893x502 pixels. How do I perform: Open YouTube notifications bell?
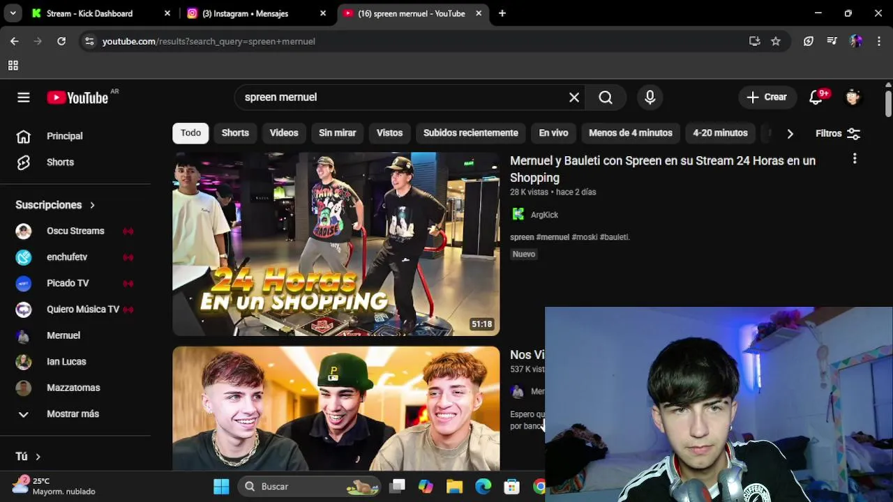(816, 98)
